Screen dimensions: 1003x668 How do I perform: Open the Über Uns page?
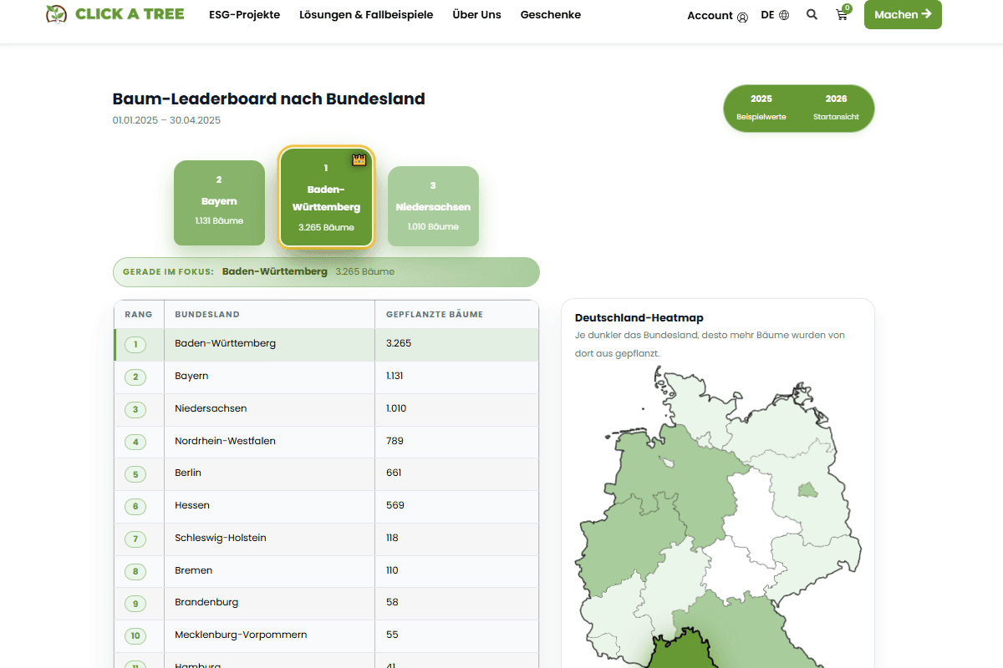pos(476,14)
